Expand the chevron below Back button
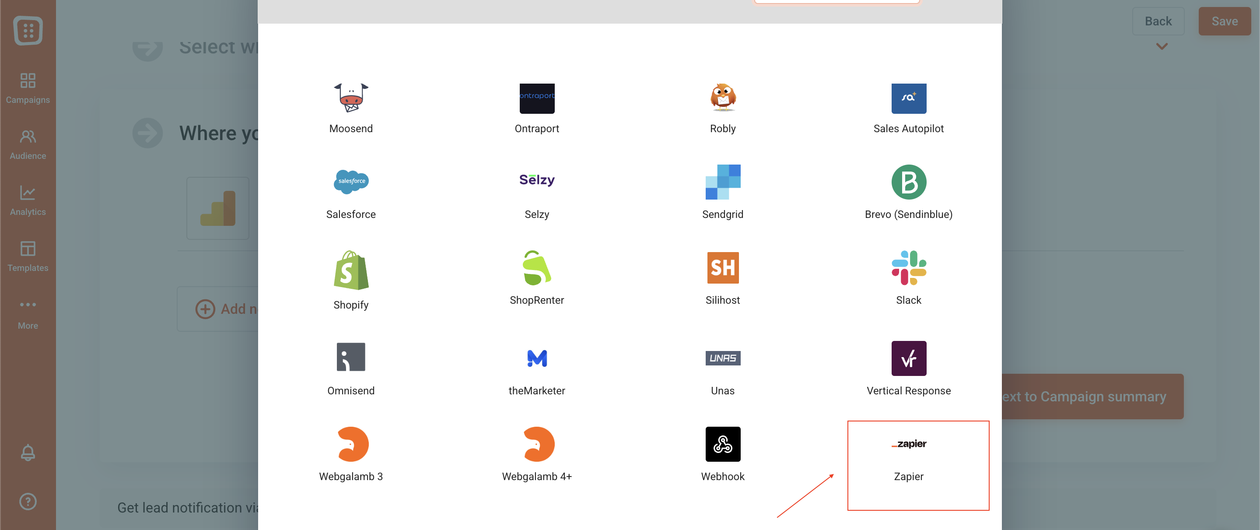The width and height of the screenshot is (1260, 530). pos(1162,46)
